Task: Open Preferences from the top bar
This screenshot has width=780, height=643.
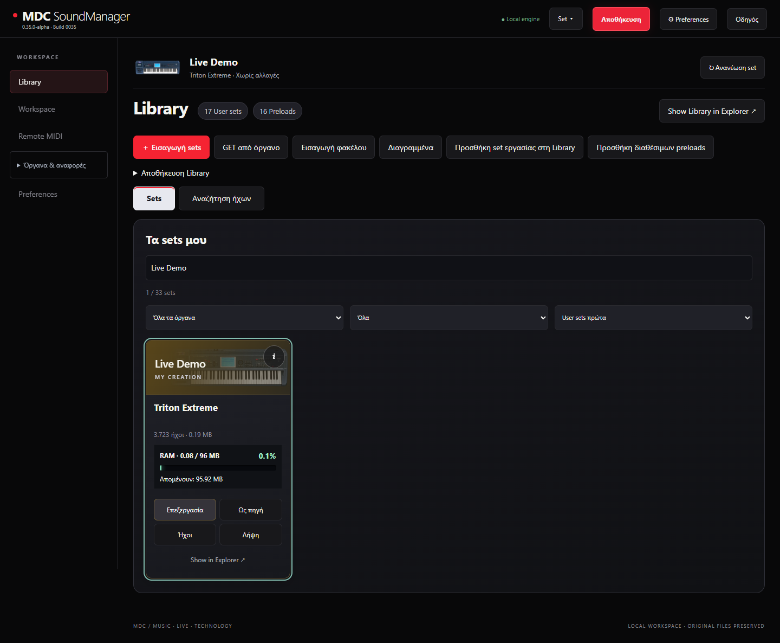Action: click(x=688, y=19)
